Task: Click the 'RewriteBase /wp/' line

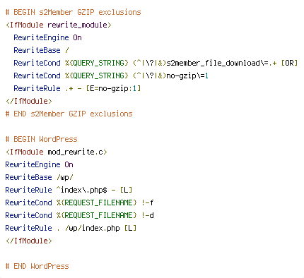Action: point(39,177)
